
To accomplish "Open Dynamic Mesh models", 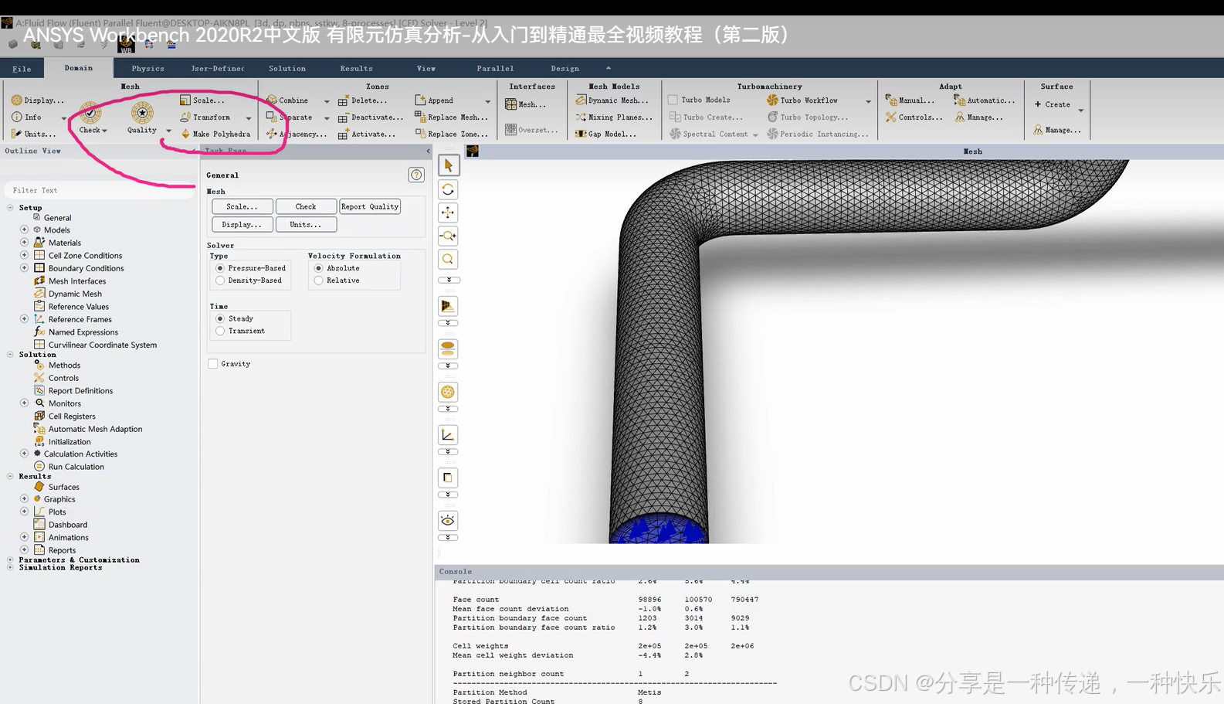I will tap(612, 100).
